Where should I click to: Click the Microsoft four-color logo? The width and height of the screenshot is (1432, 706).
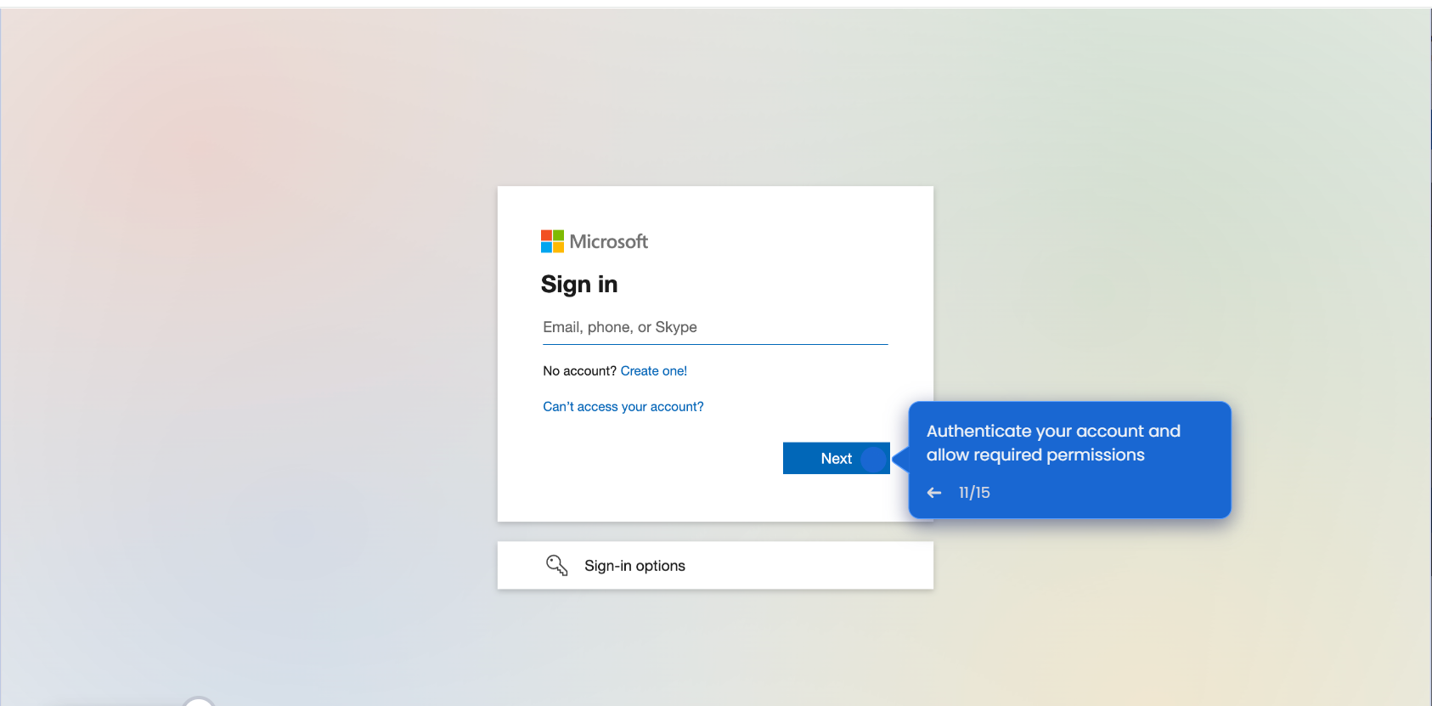tap(552, 241)
